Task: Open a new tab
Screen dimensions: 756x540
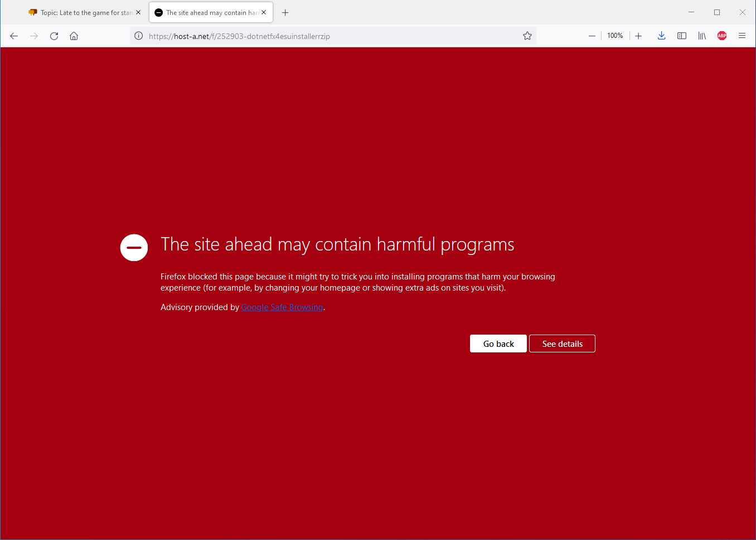Action: click(285, 13)
